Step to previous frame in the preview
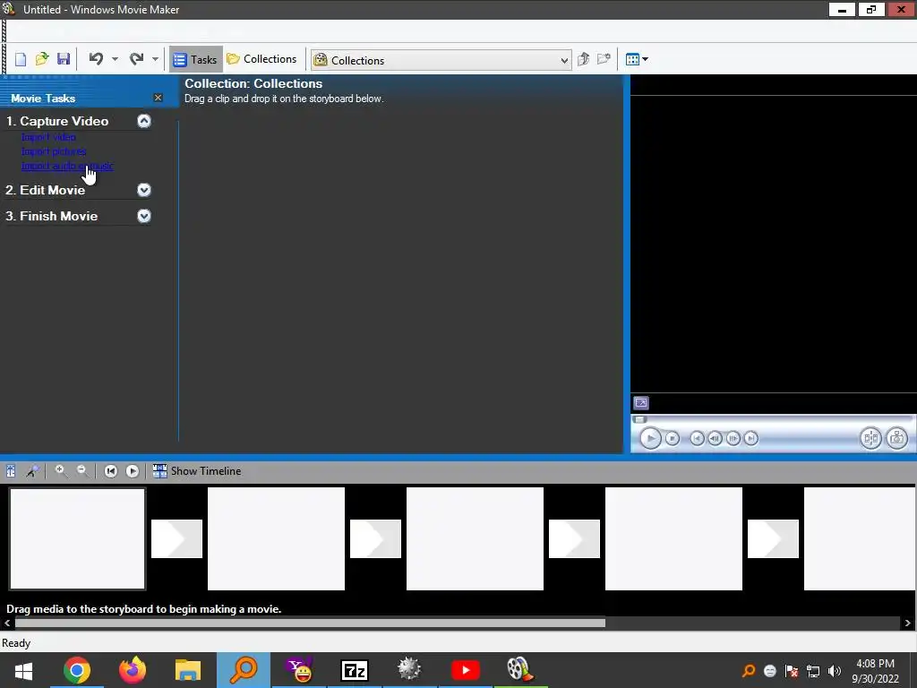 click(x=715, y=438)
